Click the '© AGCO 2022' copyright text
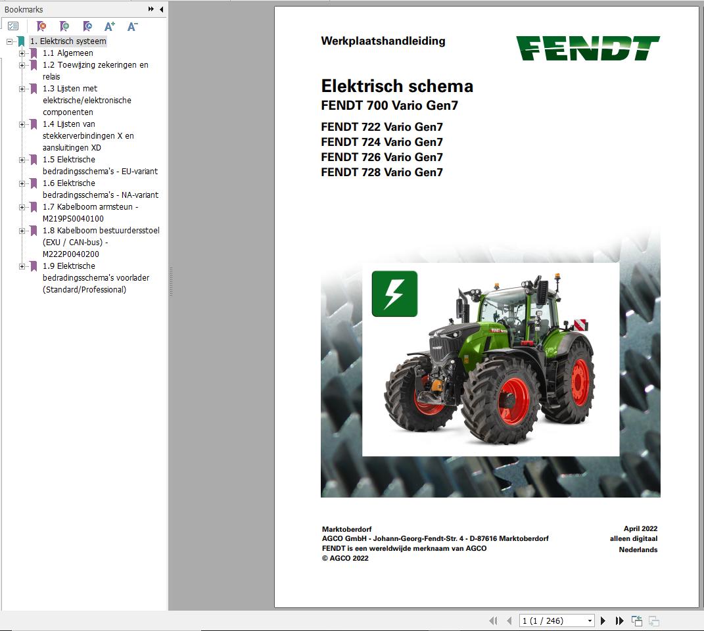 pyautogui.click(x=345, y=558)
